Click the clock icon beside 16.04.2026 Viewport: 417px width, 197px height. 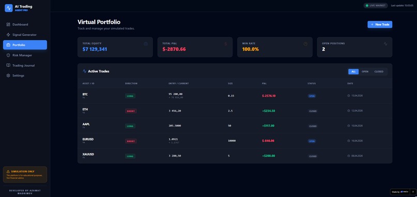click(x=349, y=141)
